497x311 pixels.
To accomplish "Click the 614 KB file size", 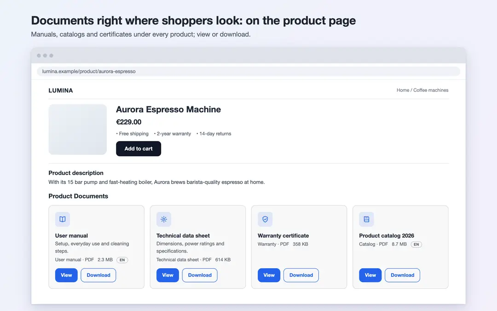I will (x=223, y=259).
